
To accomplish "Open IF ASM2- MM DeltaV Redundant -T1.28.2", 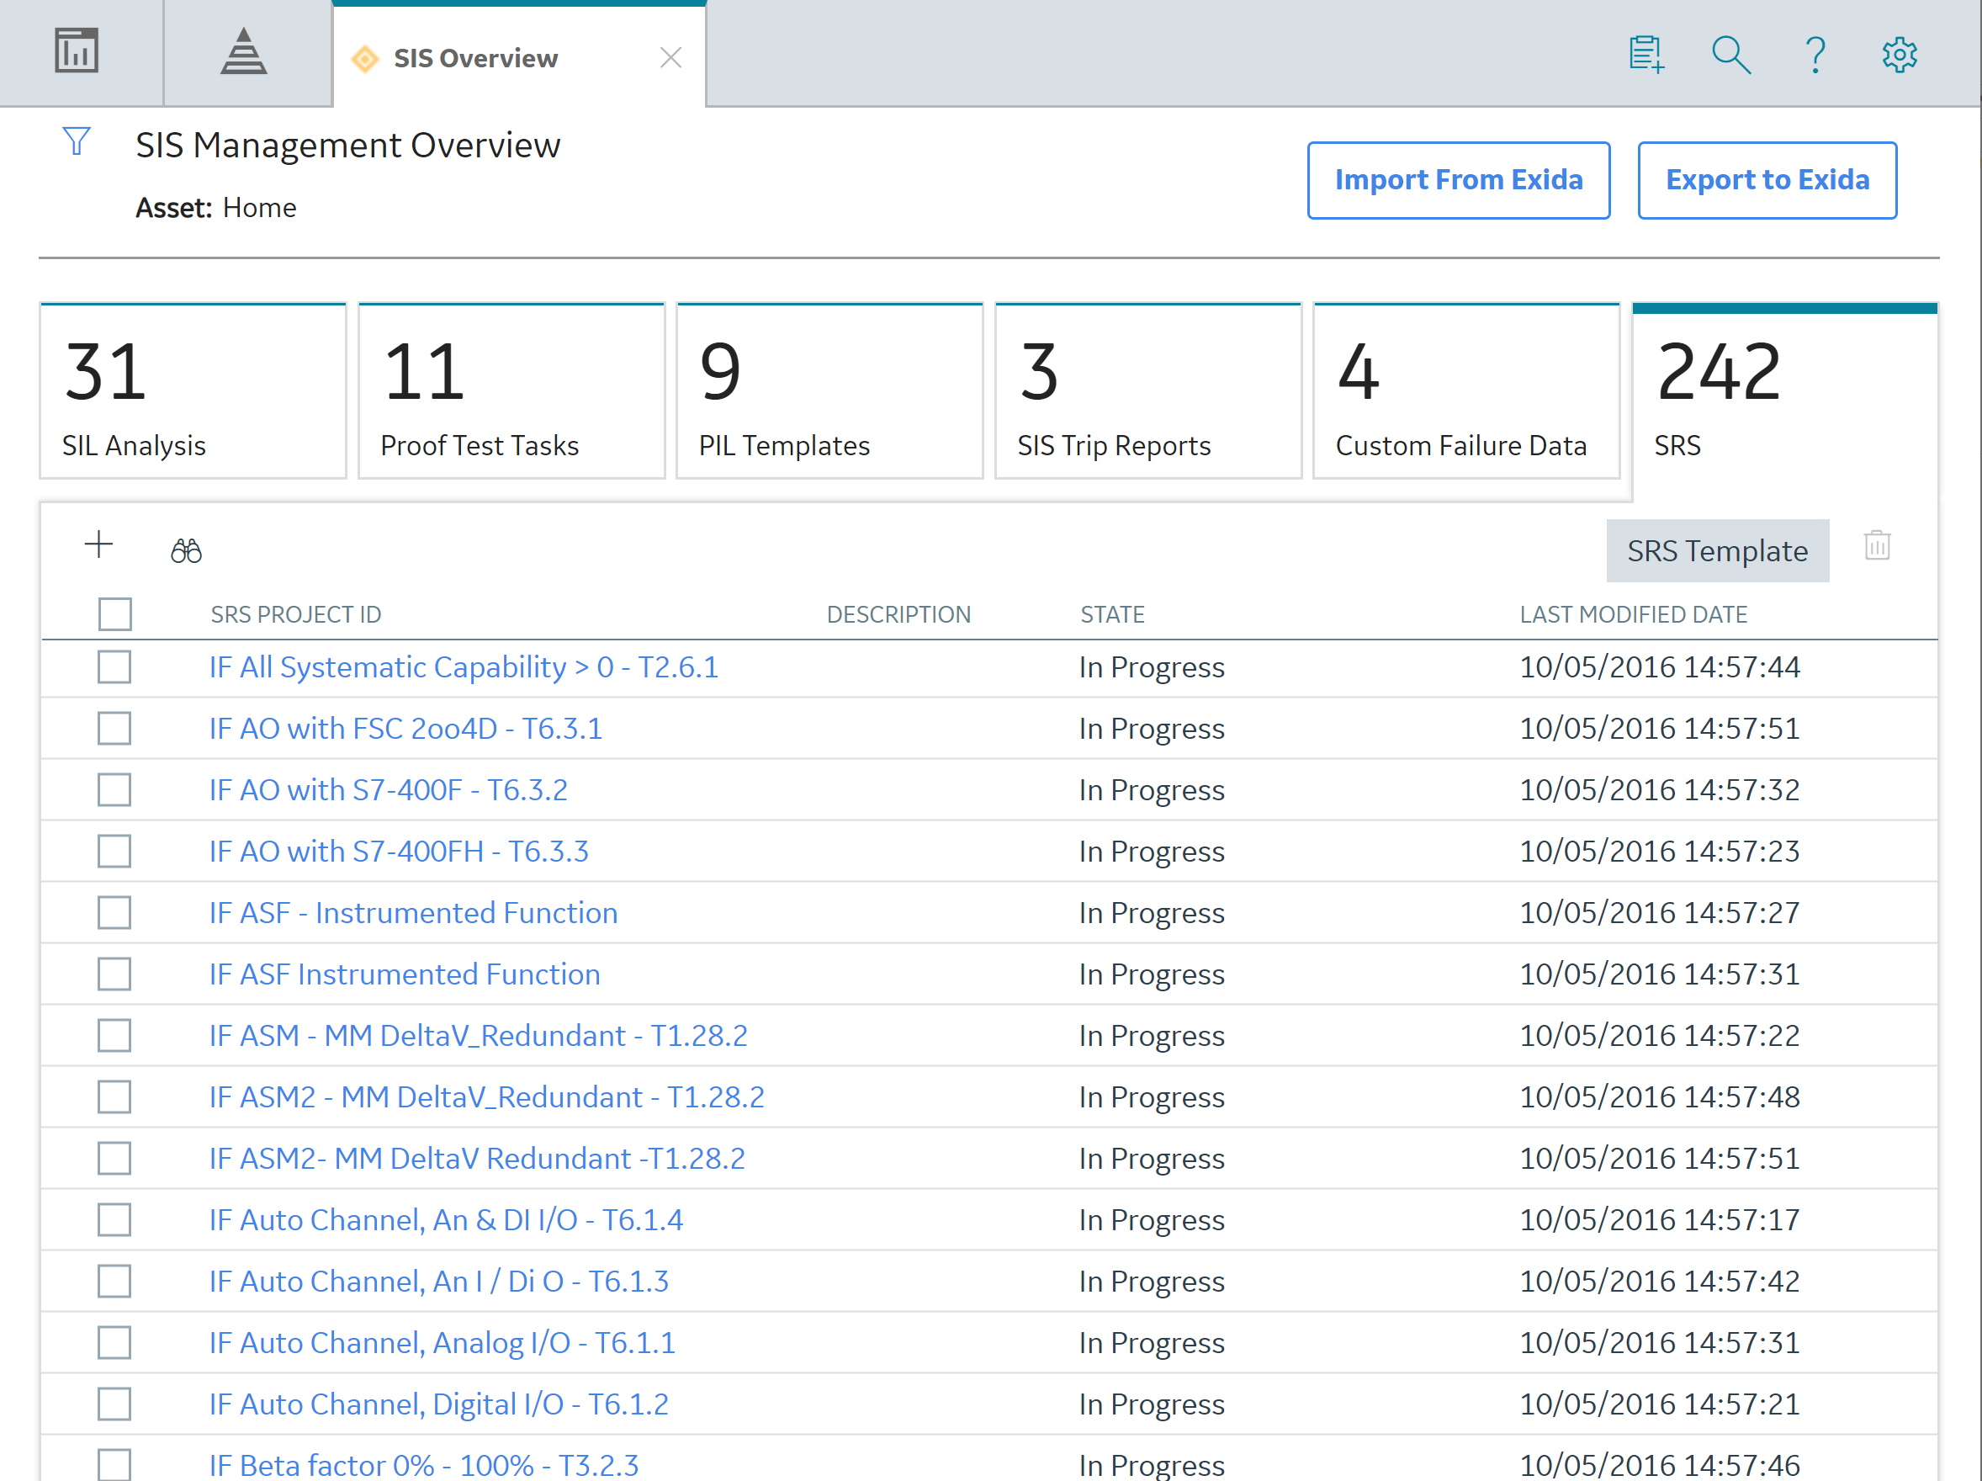I will coord(477,1158).
